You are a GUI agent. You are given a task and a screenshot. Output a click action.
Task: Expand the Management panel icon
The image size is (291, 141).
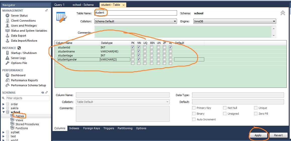click(47, 11)
